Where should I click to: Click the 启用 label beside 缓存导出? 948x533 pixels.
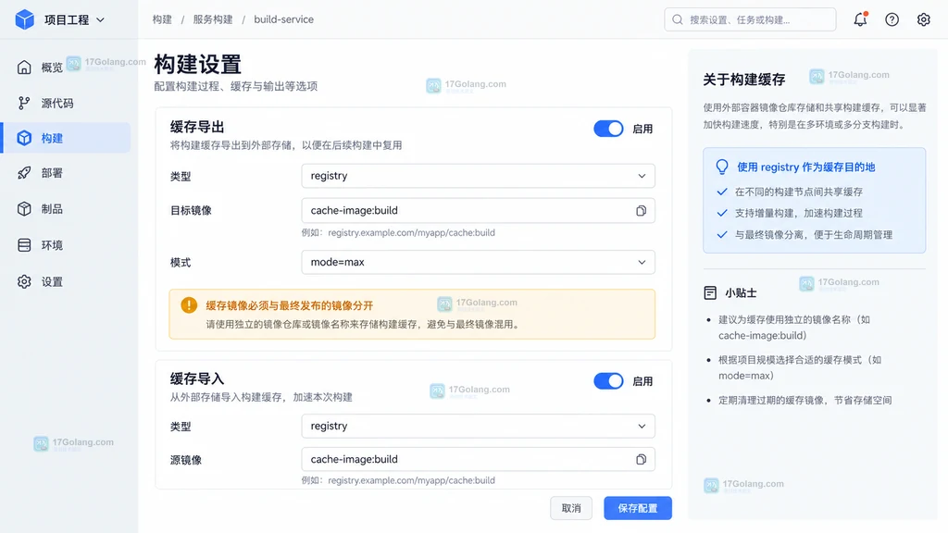coord(642,129)
